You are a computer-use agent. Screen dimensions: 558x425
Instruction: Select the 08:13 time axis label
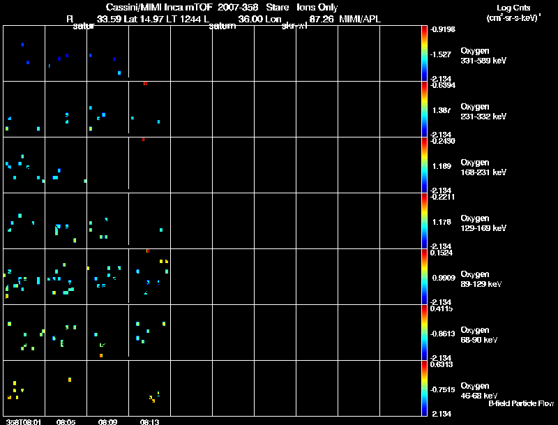click(x=149, y=422)
